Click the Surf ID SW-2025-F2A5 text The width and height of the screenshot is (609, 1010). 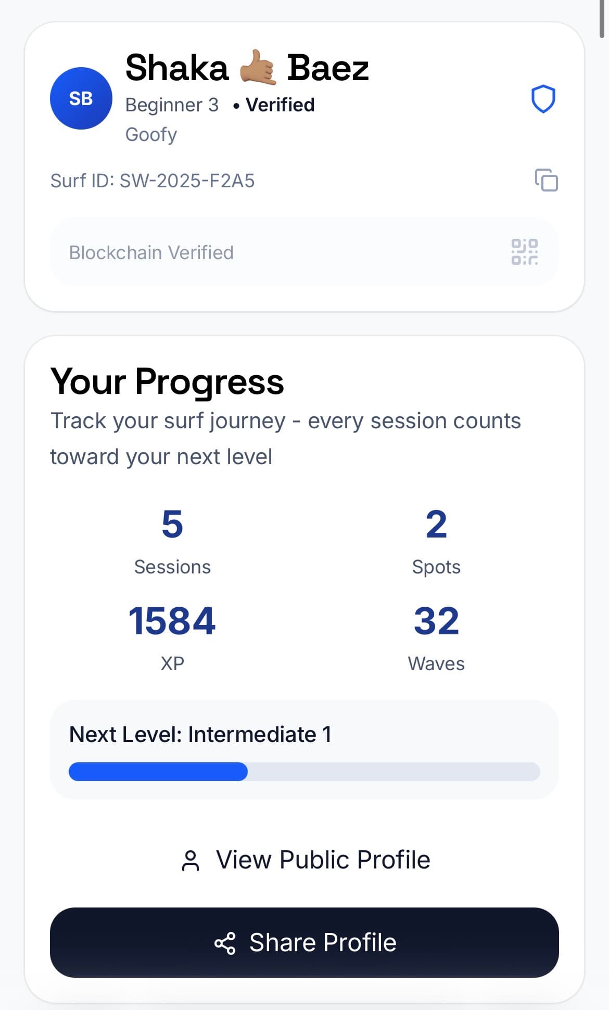[153, 181]
